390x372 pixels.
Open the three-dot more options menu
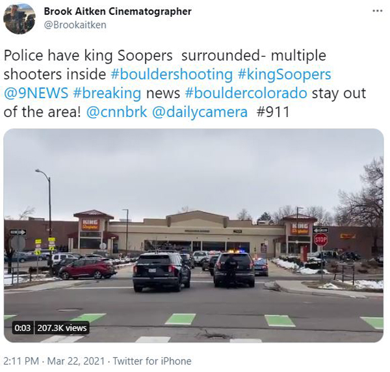point(377,11)
